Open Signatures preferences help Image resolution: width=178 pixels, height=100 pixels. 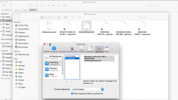115,94
